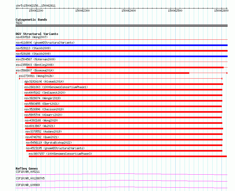Click the red bar below nsv6013867
Image resolution: width=235 pixels, height=191 pixels.
pos(124,129)
